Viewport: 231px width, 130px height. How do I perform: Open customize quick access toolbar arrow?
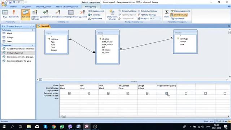(x=26, y=2)
